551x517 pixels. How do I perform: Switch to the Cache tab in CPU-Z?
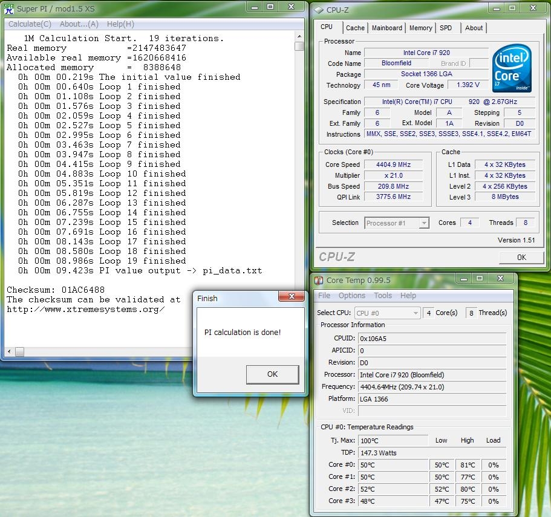pos(355,28)
